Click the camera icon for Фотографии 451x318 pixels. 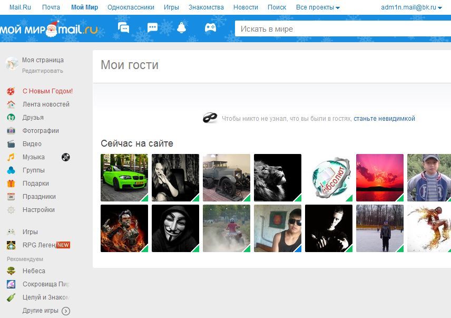pos(11,131)
